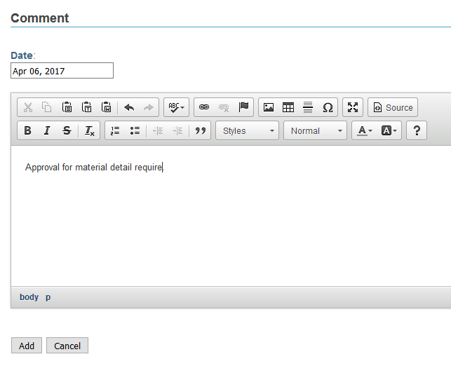Open the spell check ABC menu
The image size is (451, 366).
point(176,107)
